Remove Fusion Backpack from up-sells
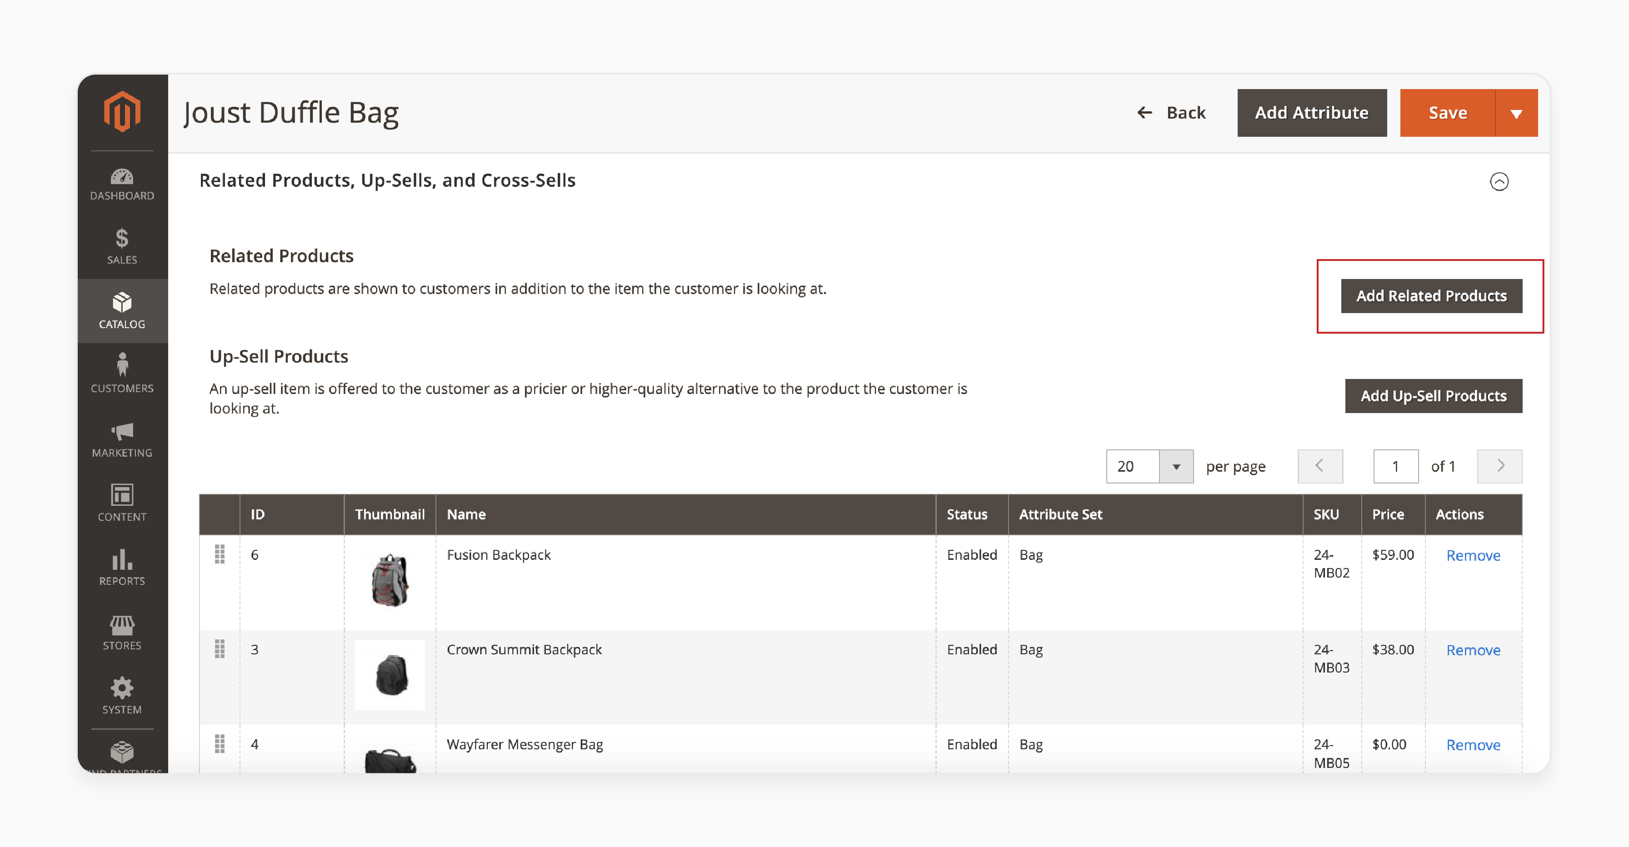Viewport: 1629px width, 847px height. pos(1473,556)
